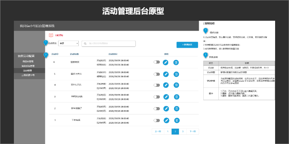Delete the activity with ID 1
The width and height of the screenshot is (289, 144).
pos(177,120)
